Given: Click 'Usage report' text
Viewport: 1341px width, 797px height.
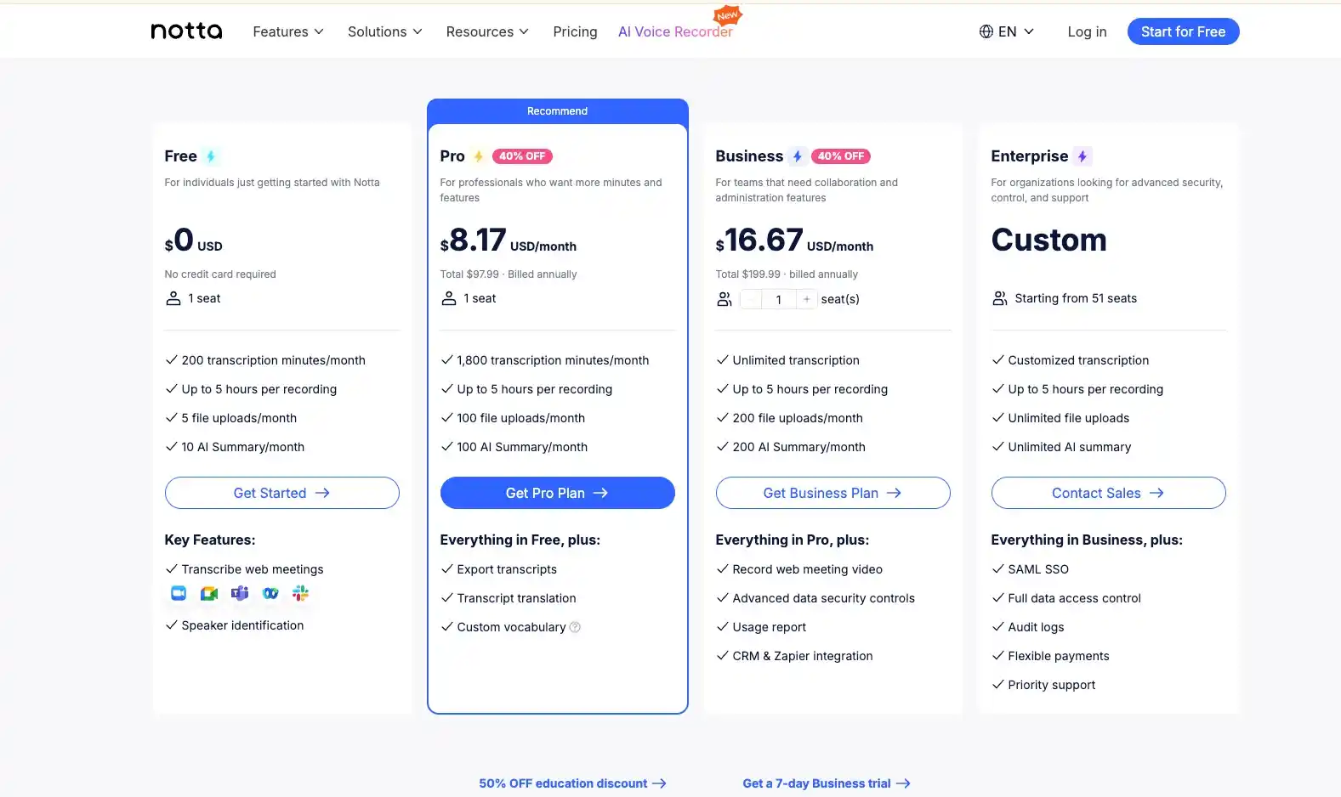Looking at the screenshot, I should [x=769, y=627].
